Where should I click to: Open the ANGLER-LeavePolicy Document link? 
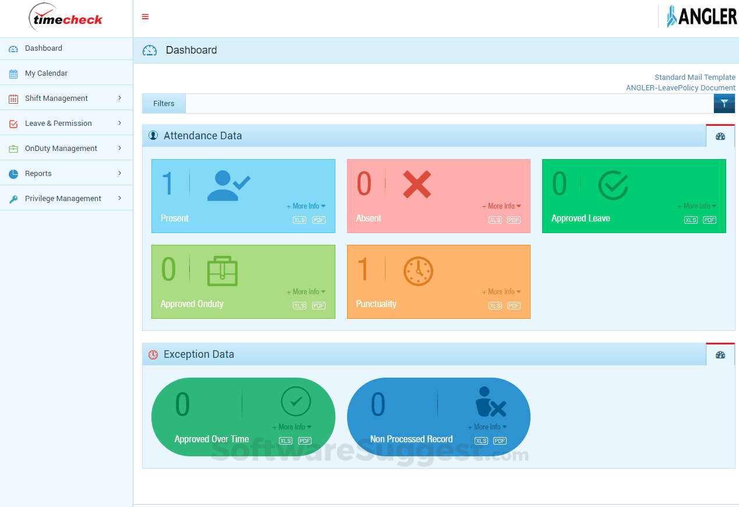(x=680, y=87)
